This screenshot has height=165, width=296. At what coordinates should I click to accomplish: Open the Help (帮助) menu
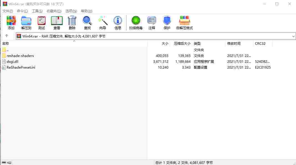pos(87,11)
